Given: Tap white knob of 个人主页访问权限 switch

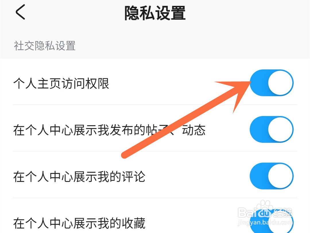Looking at the screenshot, I should [280, 83].
